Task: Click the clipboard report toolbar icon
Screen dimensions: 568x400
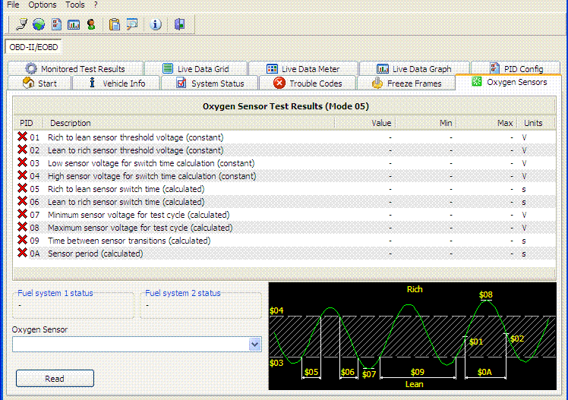Action: pyautogui.click(x=115, y=24)
